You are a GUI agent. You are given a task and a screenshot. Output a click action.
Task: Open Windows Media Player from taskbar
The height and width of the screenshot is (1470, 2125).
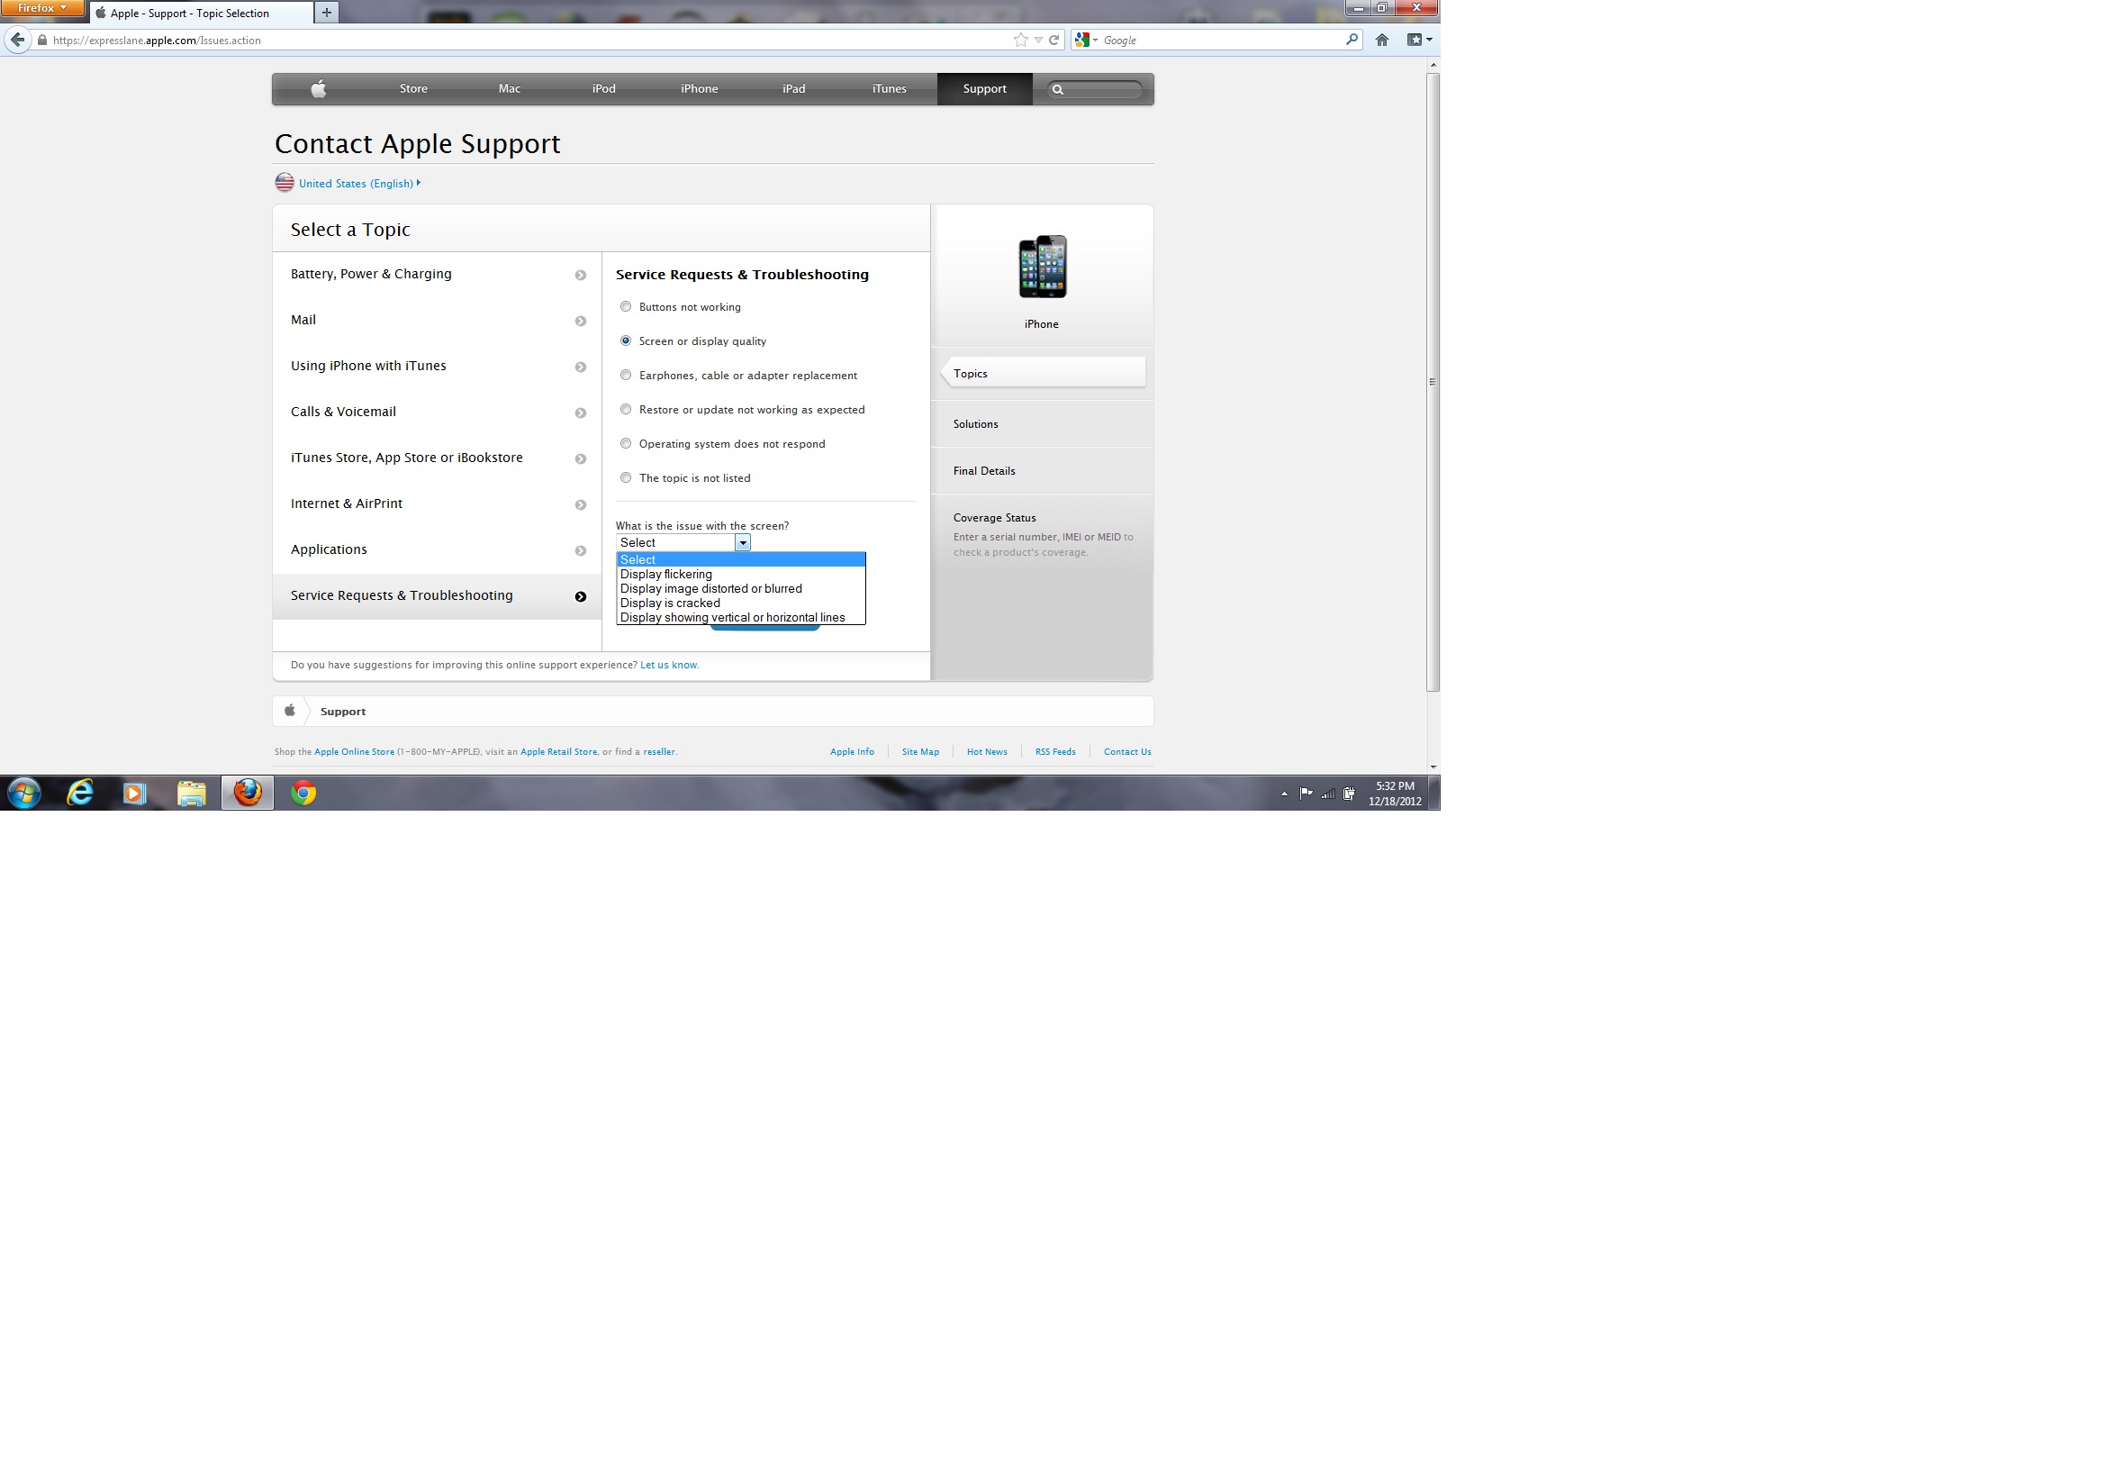point(134,793)
